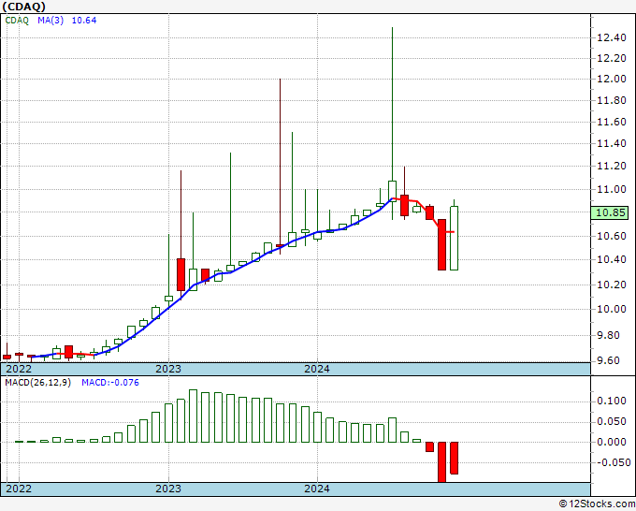This screenshot has width=636, height=511.
Task: Click the 2023 marker on price timeline
Action: [x=168, y=369]
